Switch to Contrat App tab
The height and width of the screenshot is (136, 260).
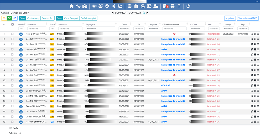[33, 18]
